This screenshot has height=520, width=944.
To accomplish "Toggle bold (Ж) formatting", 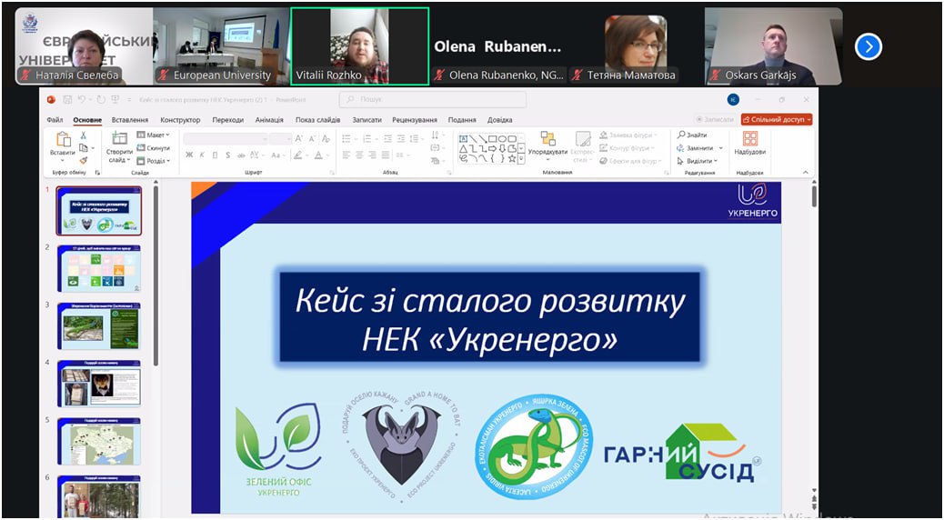I will [x=189, y=155].
